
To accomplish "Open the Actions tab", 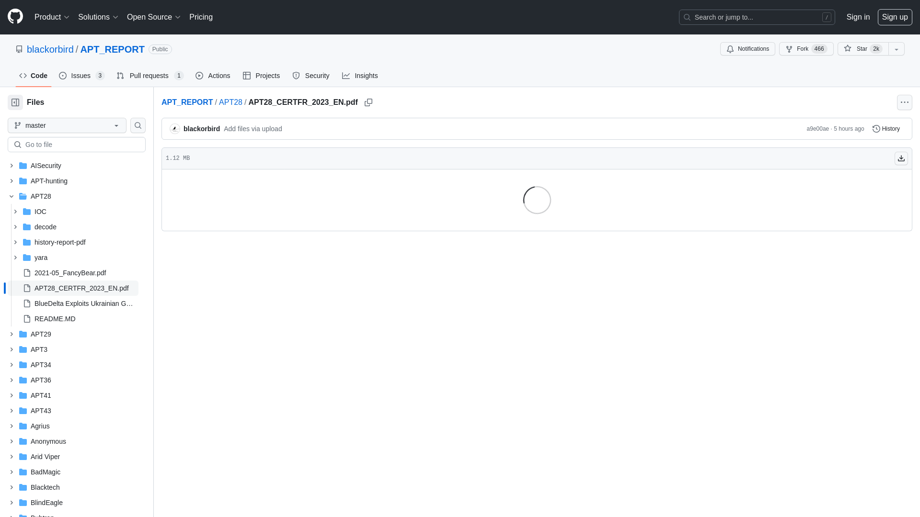I will point(213,76).
